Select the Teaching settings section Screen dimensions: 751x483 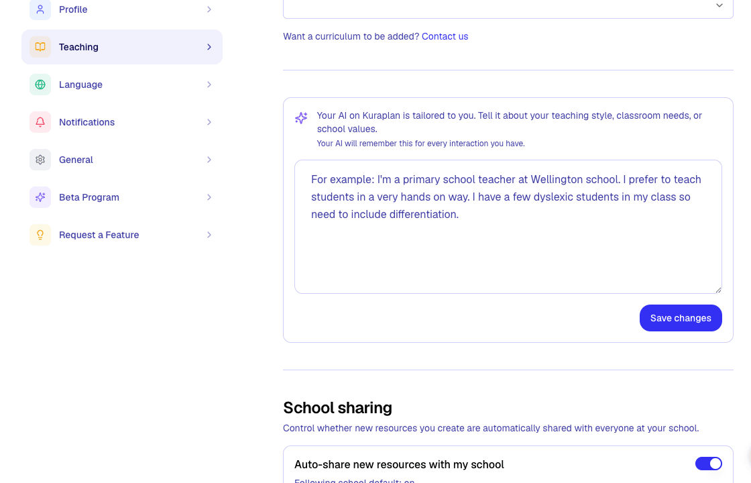click(x=122, y=47)
